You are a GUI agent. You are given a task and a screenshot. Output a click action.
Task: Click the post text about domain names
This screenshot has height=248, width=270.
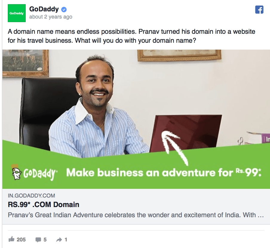point(131,36)
